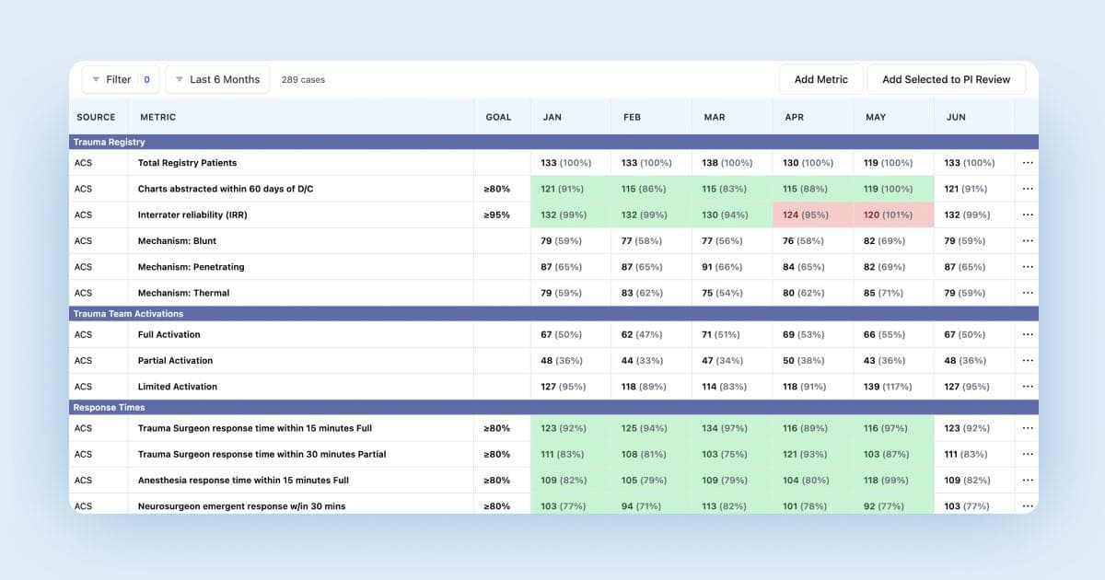Viewport: 1105px width, 580px height.
Task: Open the Filter options button
Action: (120, 80)
